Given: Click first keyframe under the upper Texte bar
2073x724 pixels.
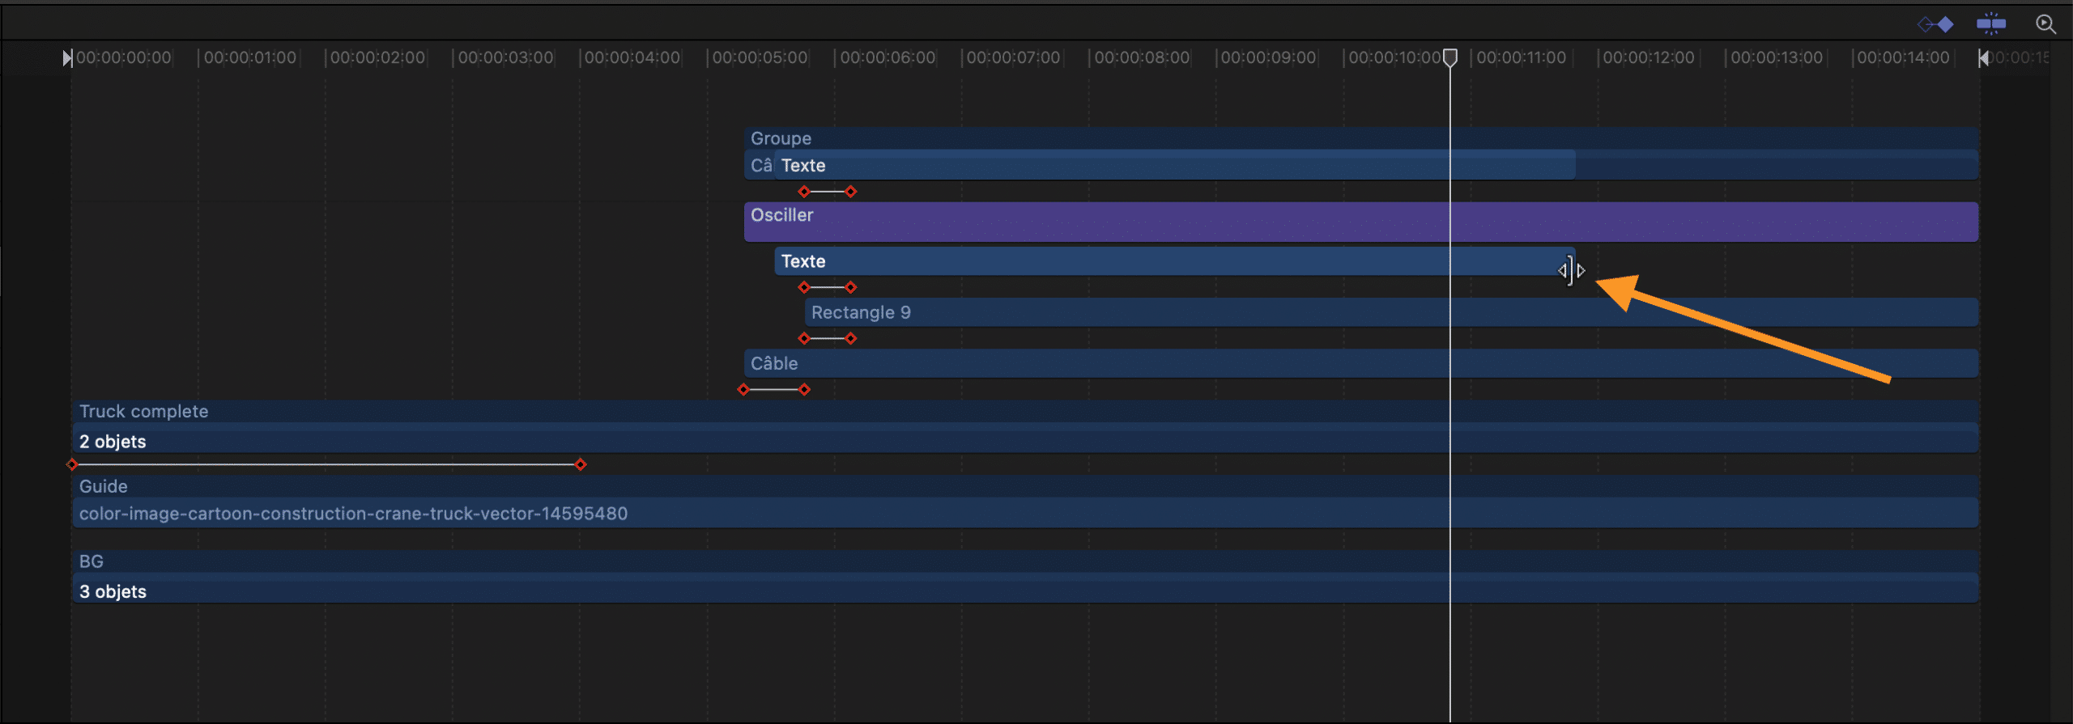Looking at the screenshot, I should click(x=804, y=192).
